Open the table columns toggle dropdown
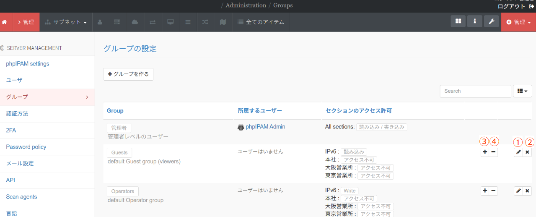The image size is (536, 217). click(x=523, y=91)
